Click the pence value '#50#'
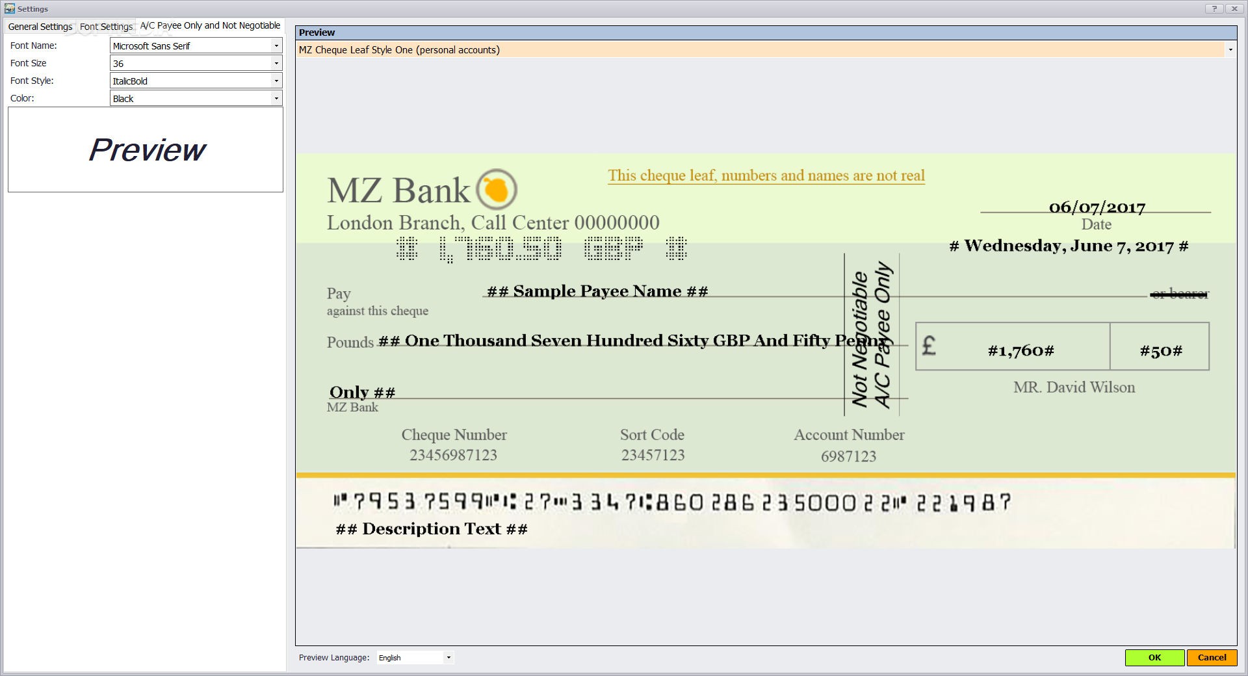This screenshot has height=676, width=1248. tap(1161, 351)
